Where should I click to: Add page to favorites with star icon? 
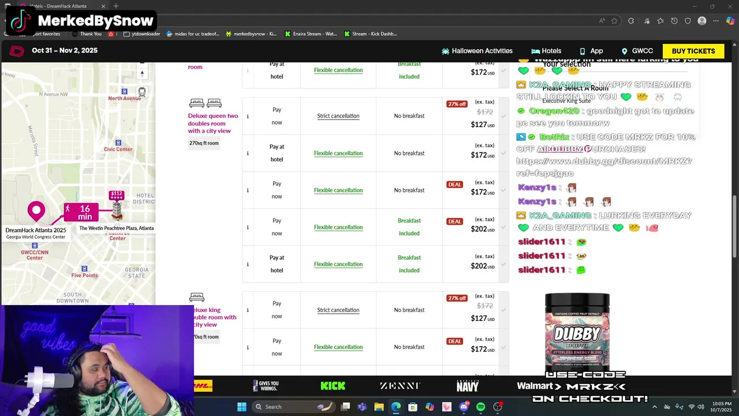(x=615, y=21)
